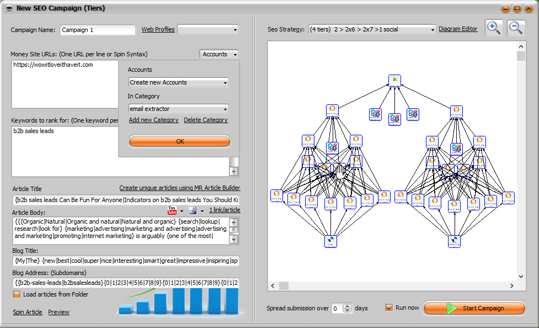Click the YouTube video insert icon

172,210
